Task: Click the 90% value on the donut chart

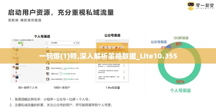Action: (x=180, y=82)
